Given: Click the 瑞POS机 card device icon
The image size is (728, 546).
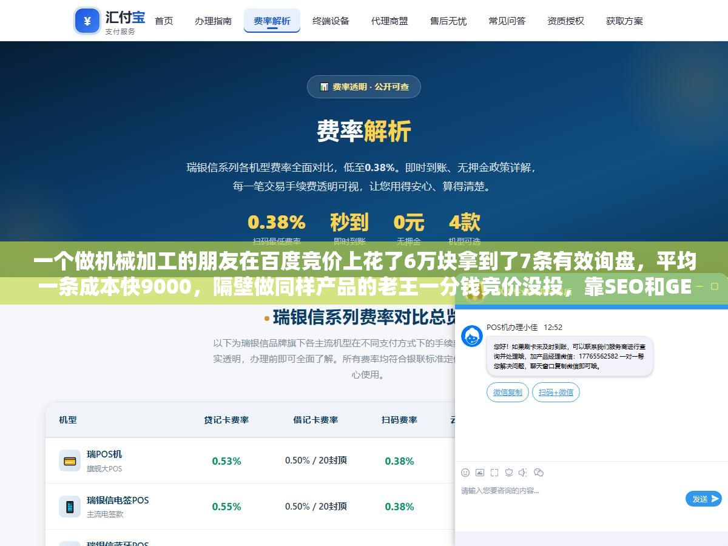Looking at the screenshot, I should tap(70, 461).
